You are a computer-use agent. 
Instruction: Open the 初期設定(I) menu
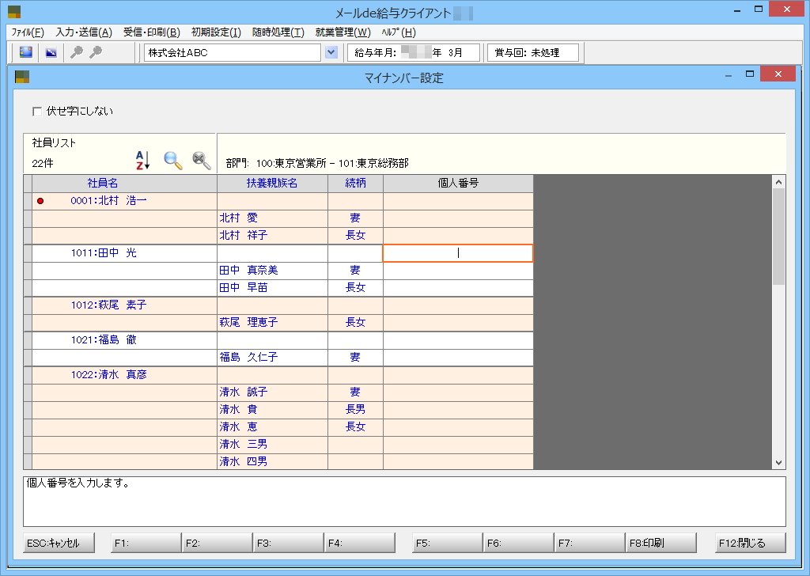pyautogui.click(x=216, y=32)
